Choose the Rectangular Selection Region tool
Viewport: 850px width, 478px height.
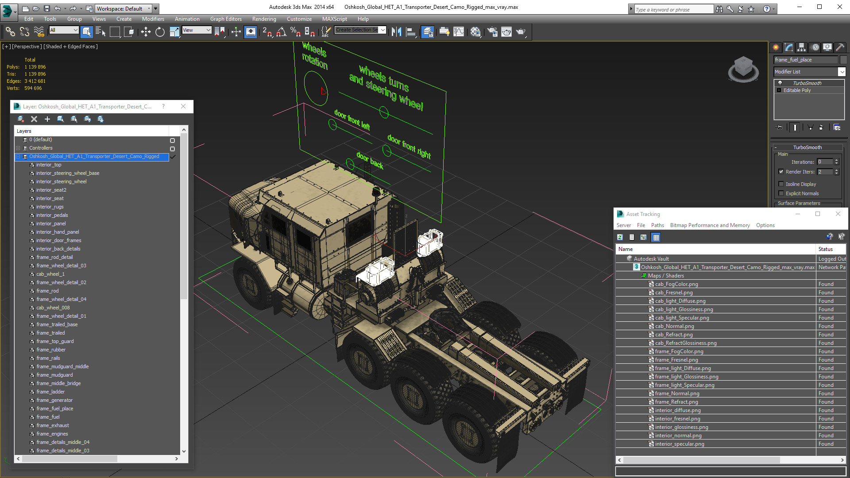tap(115, 31)
